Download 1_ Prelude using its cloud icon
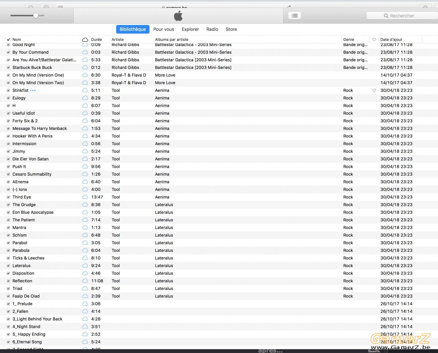The height and width of the screenshot is (353, 438). click(x=85, y=304)
